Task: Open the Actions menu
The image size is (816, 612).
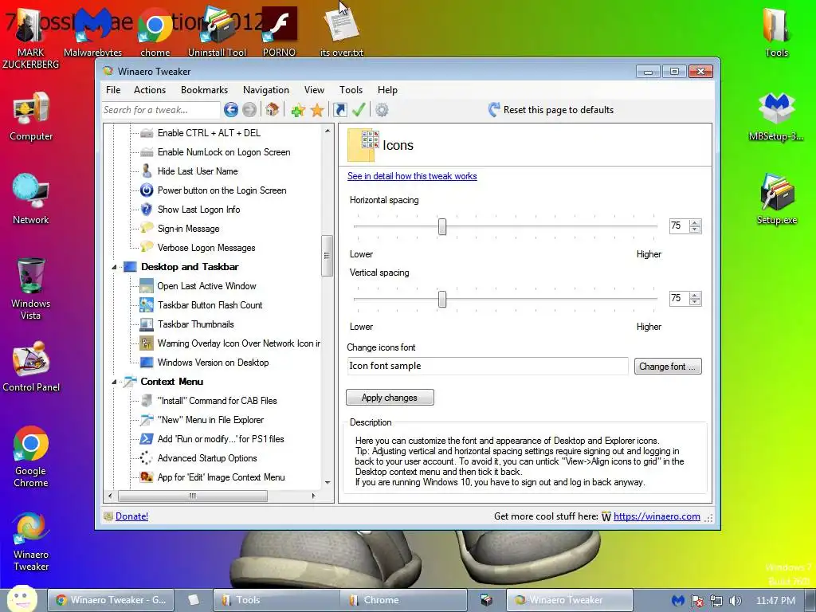Action: (149, 90)
